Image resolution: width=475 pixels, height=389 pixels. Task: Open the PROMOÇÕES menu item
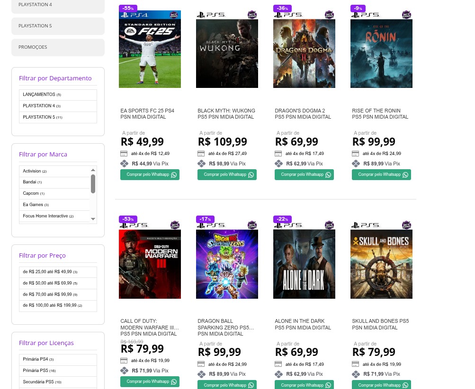(x=58, y=47)
